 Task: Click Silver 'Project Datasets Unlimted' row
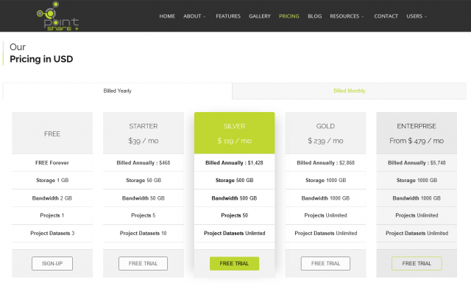coord(234,233)
